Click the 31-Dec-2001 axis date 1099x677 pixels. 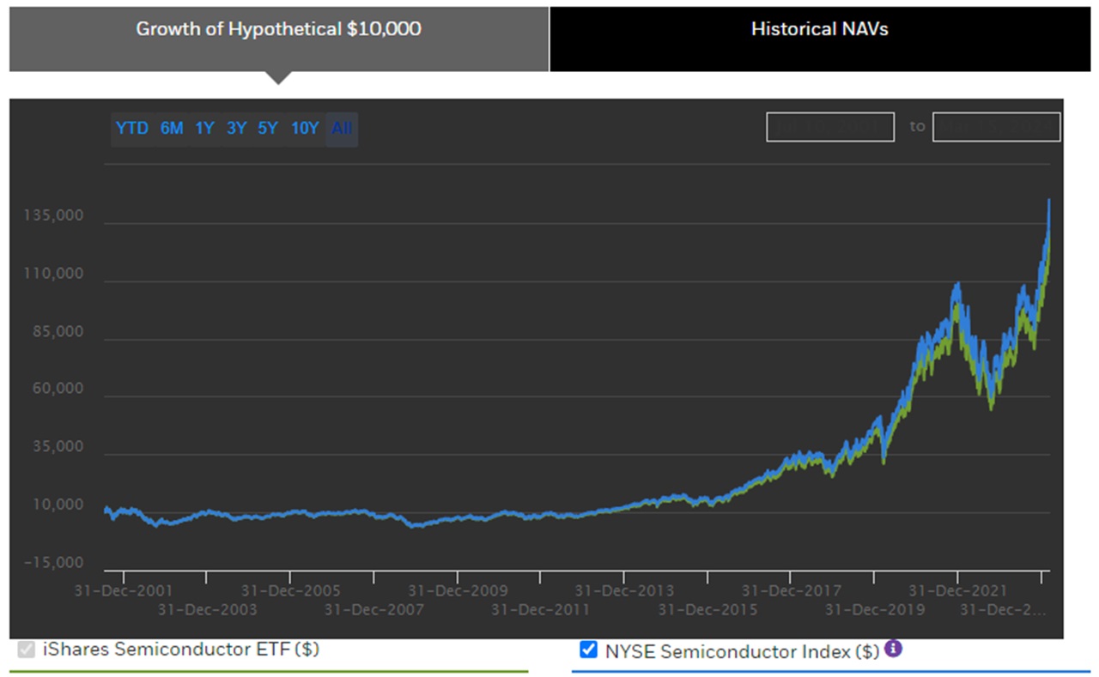124,590
